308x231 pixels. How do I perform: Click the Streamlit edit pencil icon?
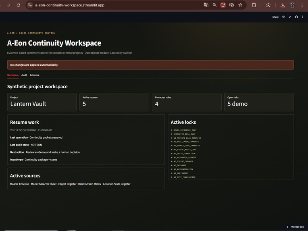[290, 17]
